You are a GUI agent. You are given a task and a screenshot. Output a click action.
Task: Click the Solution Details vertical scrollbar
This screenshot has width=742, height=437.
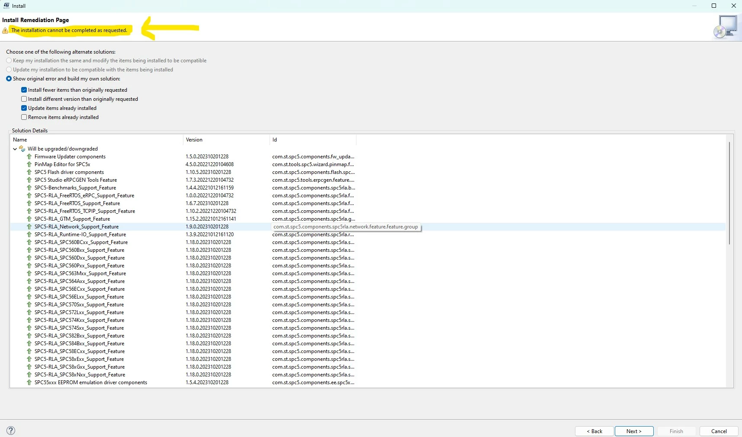click(x=729, y=193)
